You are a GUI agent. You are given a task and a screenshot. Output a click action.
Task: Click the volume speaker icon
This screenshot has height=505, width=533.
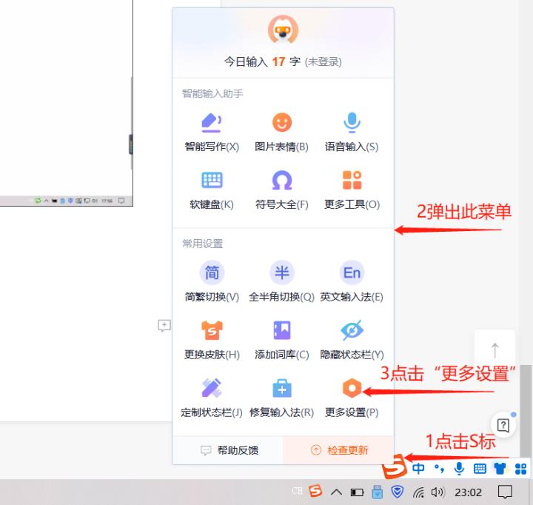tap(438, 492)
